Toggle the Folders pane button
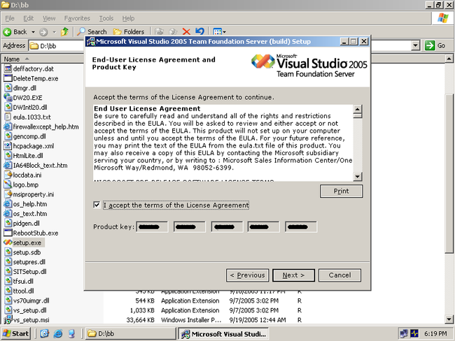The height and width of the screenshot is (341, 455). coord(129,31)
